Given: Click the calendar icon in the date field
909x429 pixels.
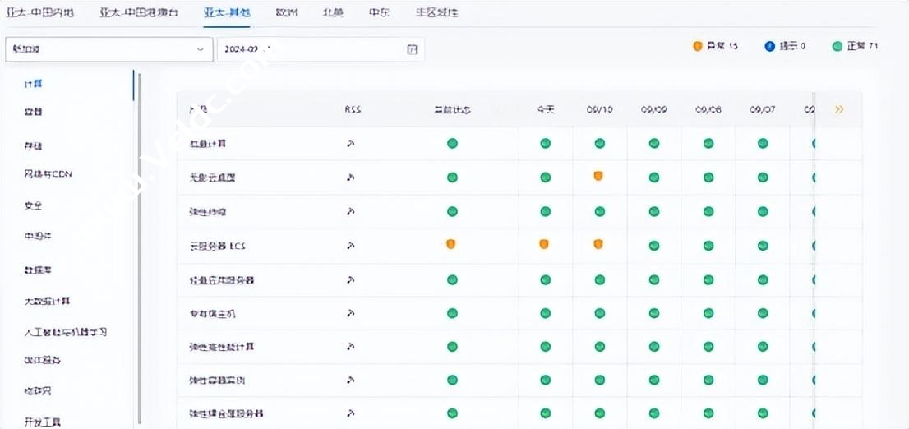Looking at the screenshot, I should [413, 49].
